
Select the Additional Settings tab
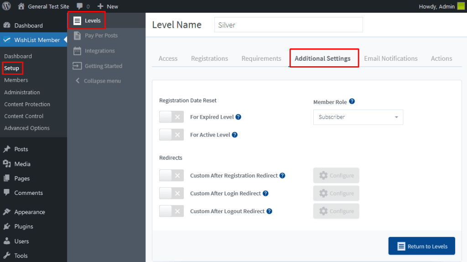tap(322, 58)
